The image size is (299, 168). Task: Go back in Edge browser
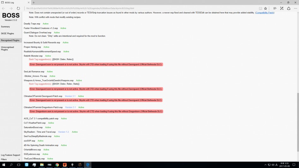(3, 9)
